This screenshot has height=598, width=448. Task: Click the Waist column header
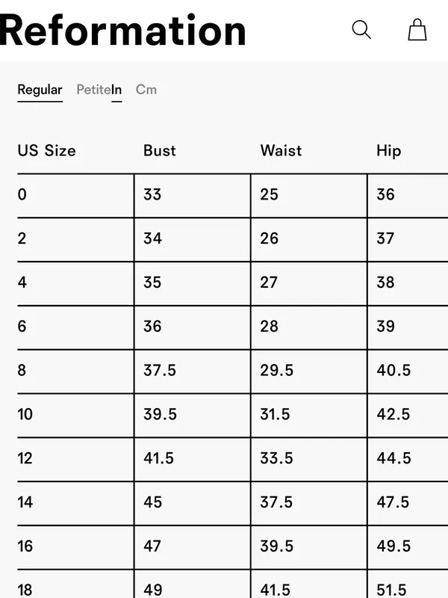point(281,151)
